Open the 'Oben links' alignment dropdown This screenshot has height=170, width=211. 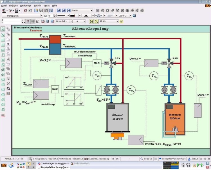(x=71, y=21)
